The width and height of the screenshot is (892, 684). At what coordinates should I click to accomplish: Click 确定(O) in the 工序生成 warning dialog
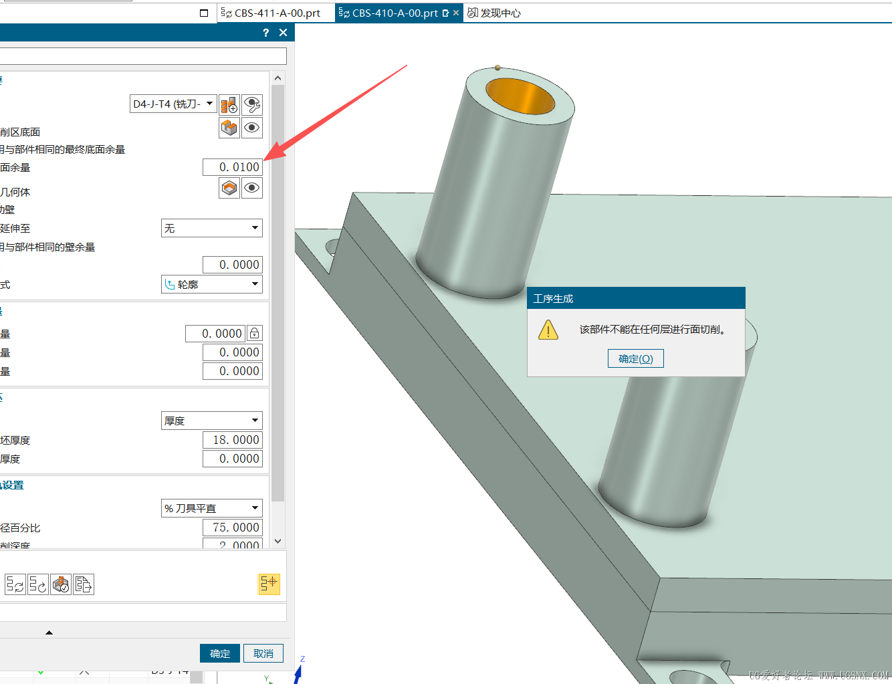[635, 359]
